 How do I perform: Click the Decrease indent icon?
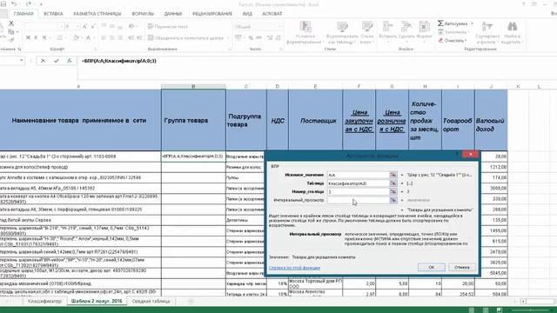(x=131, y=37)
